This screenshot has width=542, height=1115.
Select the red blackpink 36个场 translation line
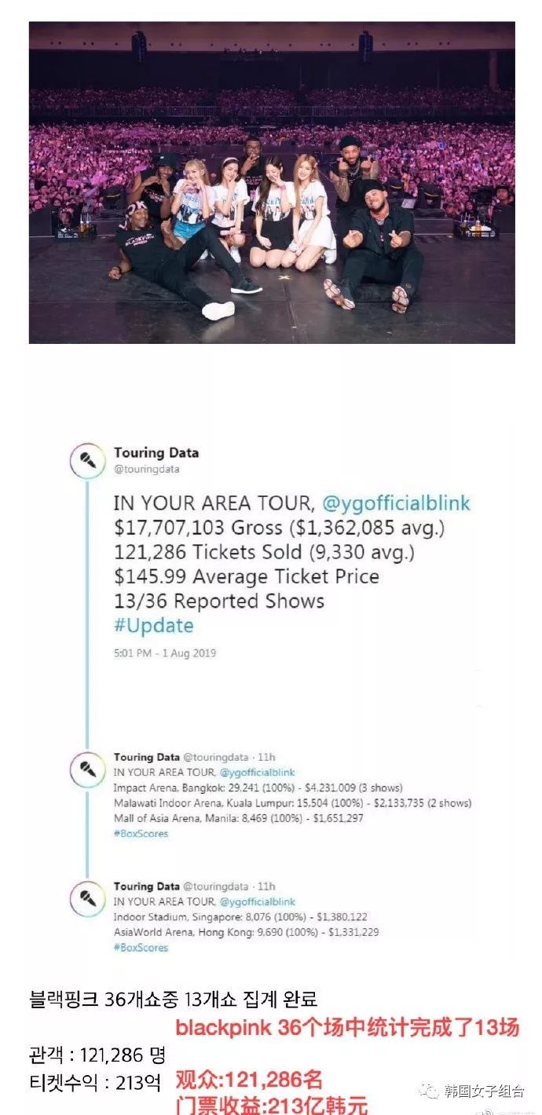click(347, 1029)
